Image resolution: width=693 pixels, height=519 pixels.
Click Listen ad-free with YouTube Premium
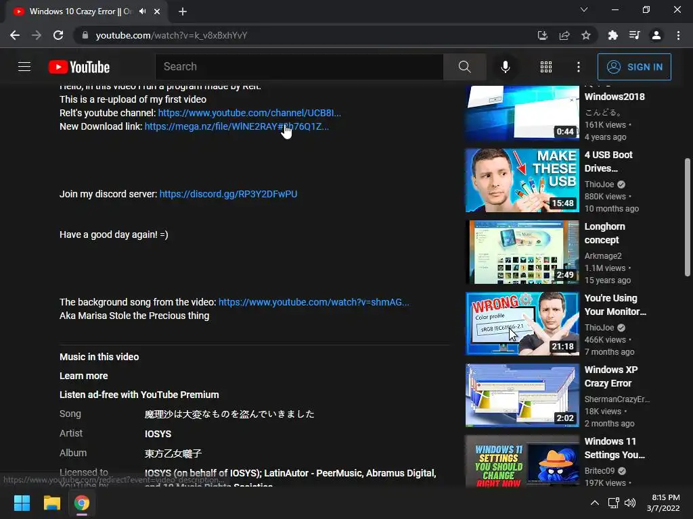tap(139, 395)
